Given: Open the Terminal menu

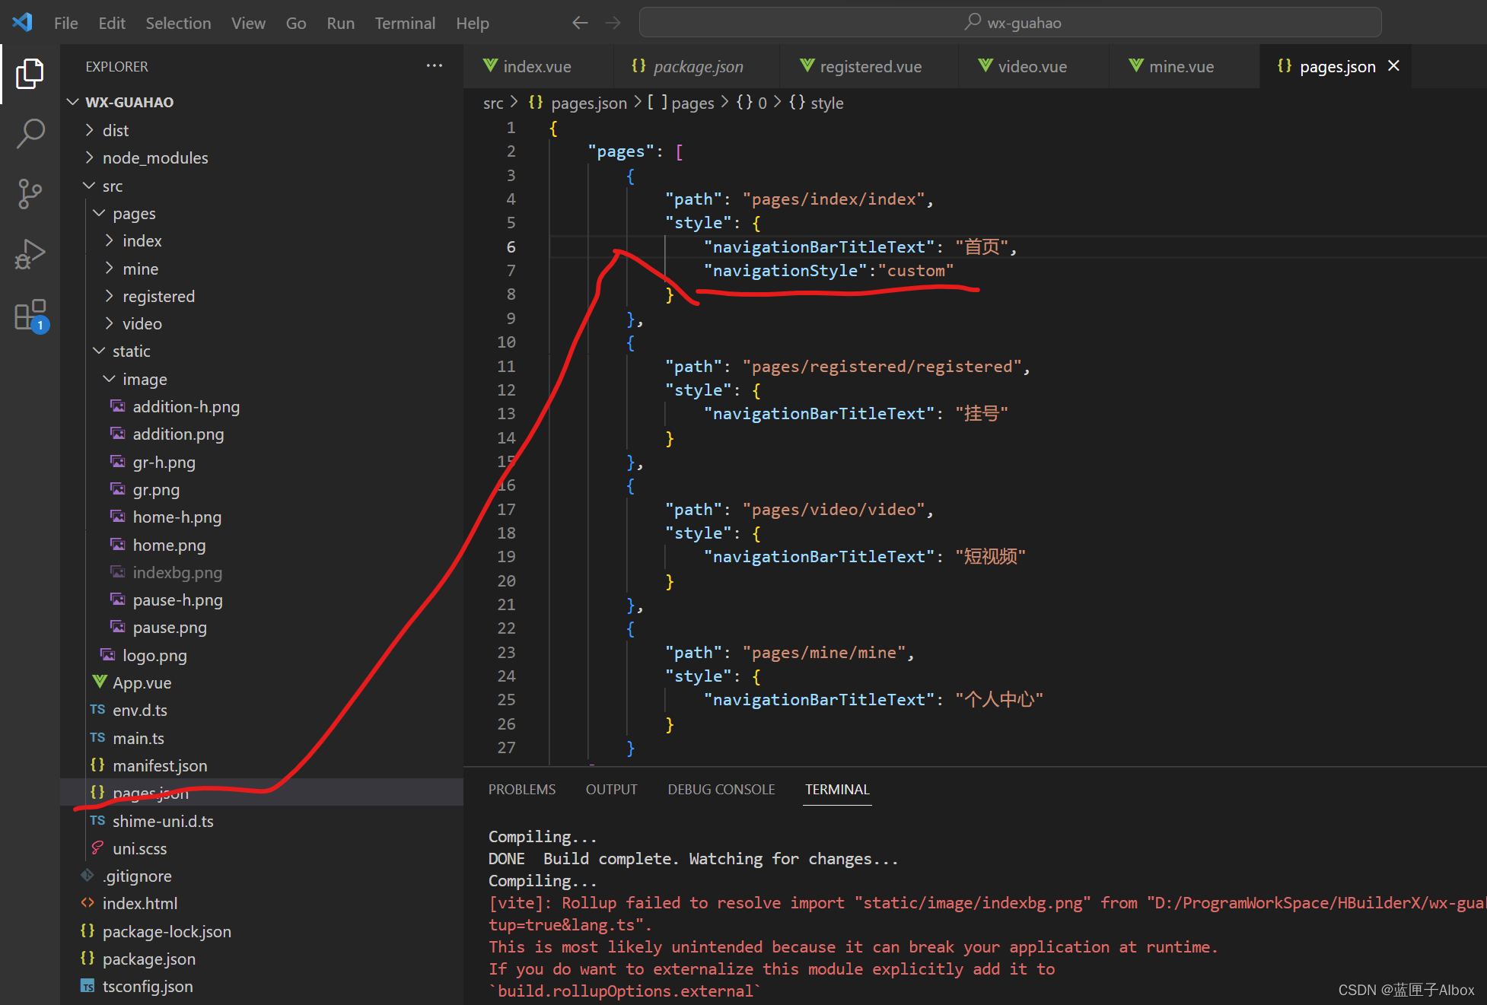Looking at the screenshot, I should tap(404, 23).
